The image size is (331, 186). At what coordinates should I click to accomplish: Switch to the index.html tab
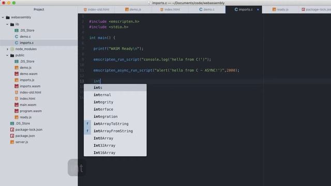point(170,9)
